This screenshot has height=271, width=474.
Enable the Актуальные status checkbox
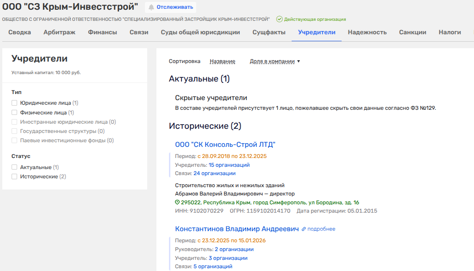[14, 167]
